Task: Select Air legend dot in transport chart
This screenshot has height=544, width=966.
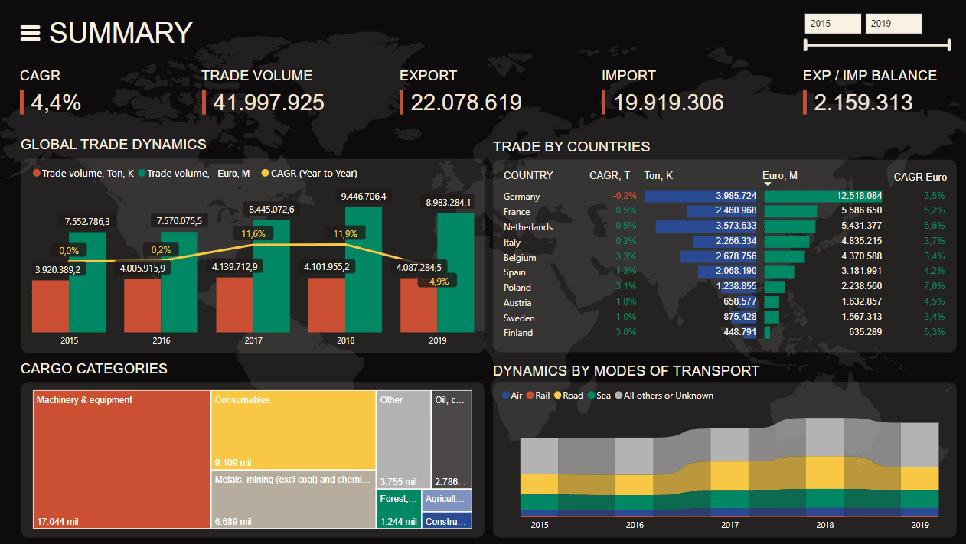Action: tap(505, 396)
